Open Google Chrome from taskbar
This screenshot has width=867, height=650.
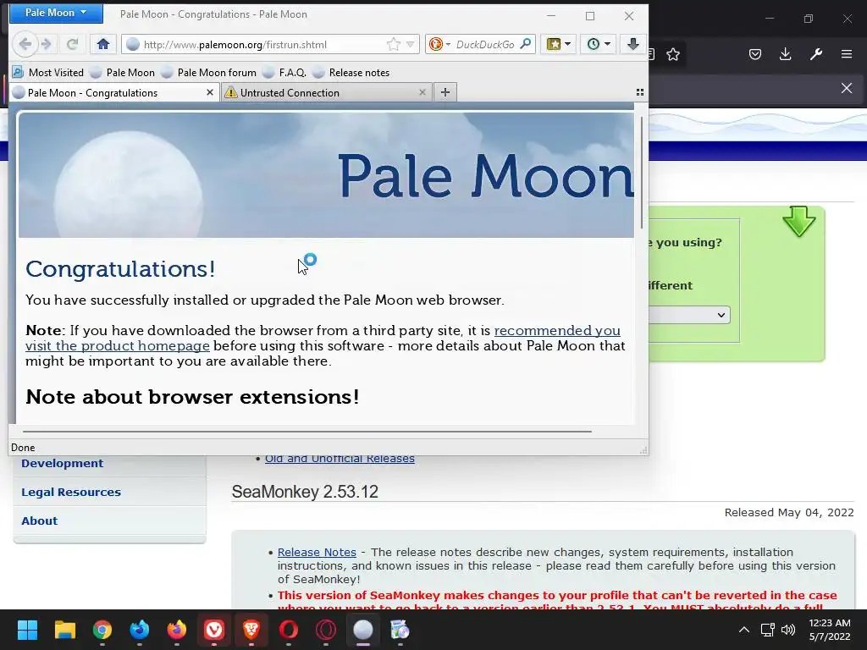tap(102, 630)
